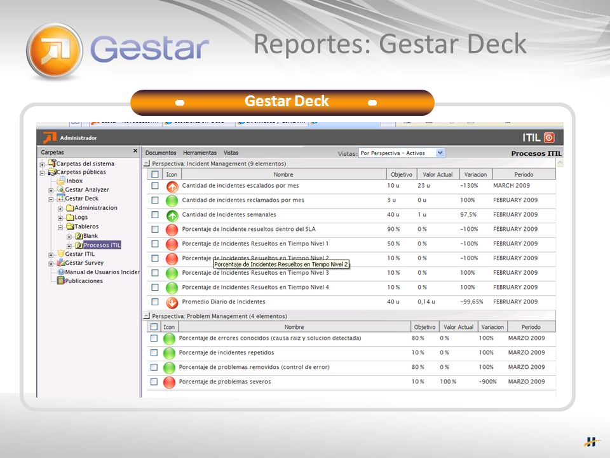
Task: Click green icon for incidentes reclamados por mes
Action: click(172, 201)
